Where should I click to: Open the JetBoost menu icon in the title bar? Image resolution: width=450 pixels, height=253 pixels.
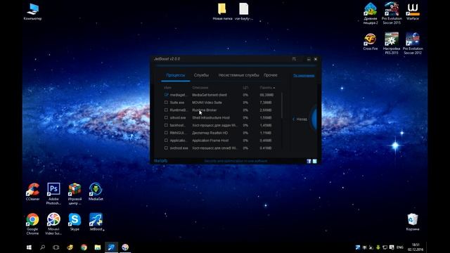point(294,59)
